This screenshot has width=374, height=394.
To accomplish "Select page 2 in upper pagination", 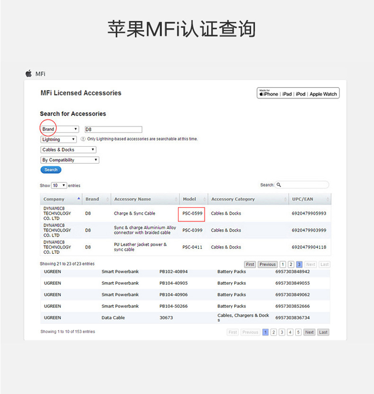I will click(x=291, y=264).
